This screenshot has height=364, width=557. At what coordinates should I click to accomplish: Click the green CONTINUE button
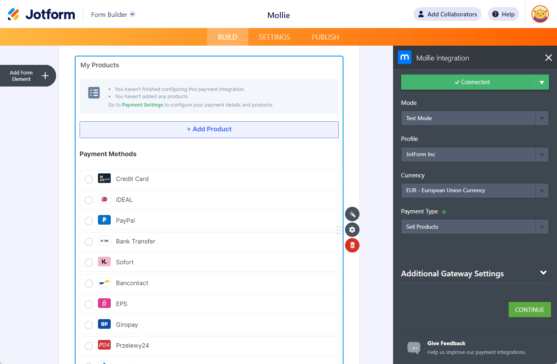pos(530,310)
